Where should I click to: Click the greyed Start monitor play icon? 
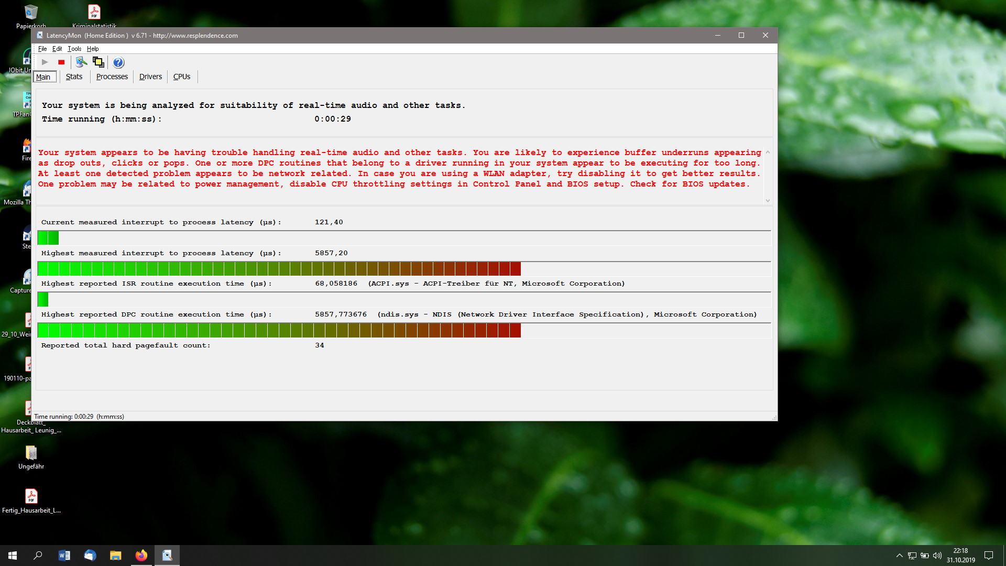click(45, 62)
